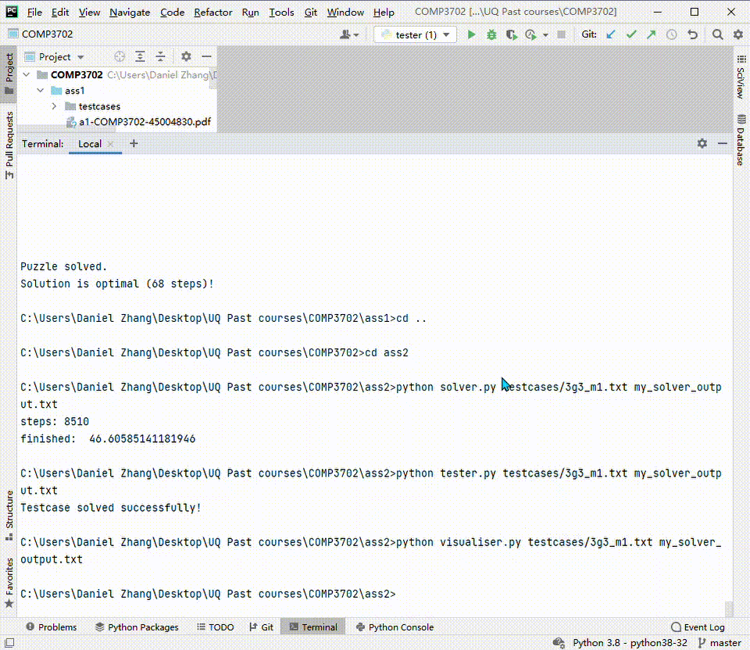
Task: Add a new terminal session tab
Action: [134, 144]
